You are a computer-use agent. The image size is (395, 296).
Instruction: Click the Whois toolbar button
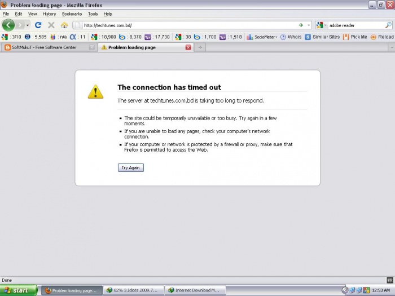coord(291,37)
